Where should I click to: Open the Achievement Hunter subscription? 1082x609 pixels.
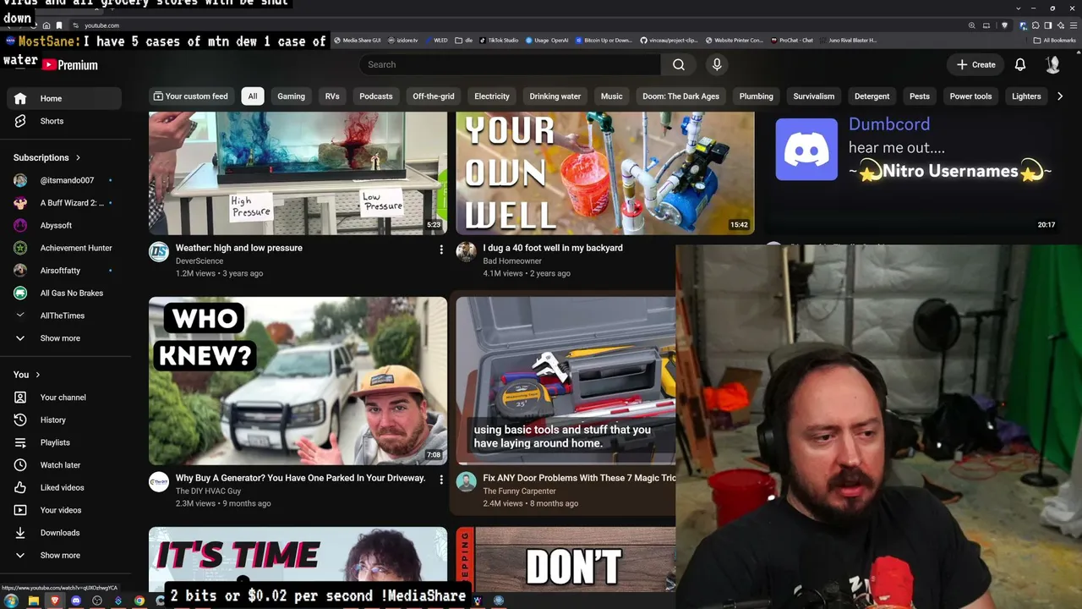coord(64,248)
